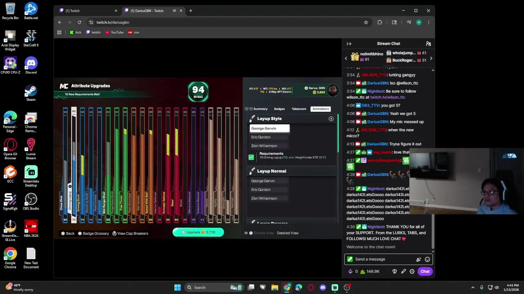Click the green Requirements checkbox
This screenshot has height=294, width=524.
251,157
